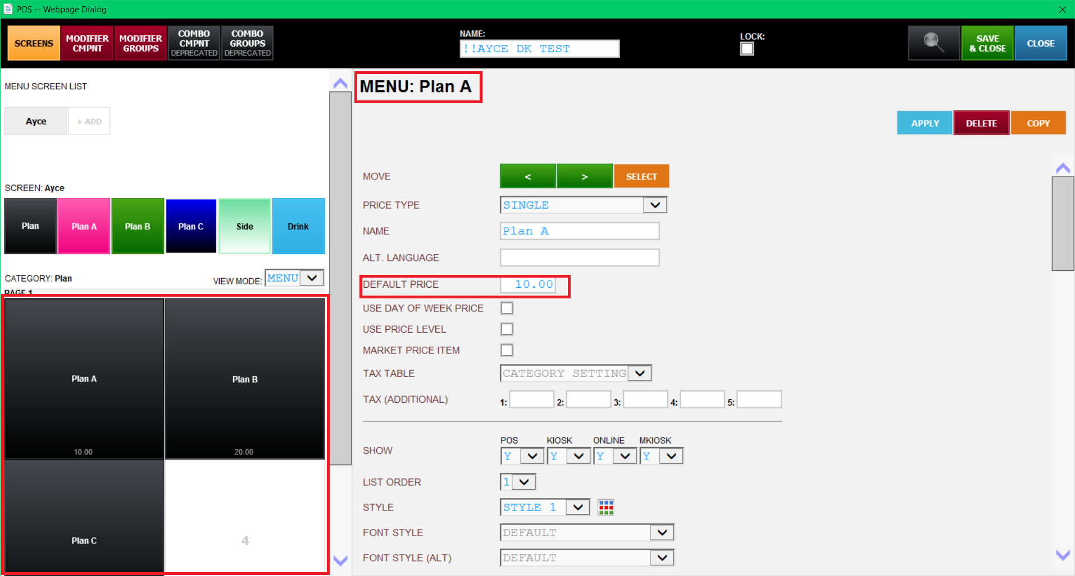Click additional tax field 3
Screen dimensions: 1075x576
tap(645, 399)
